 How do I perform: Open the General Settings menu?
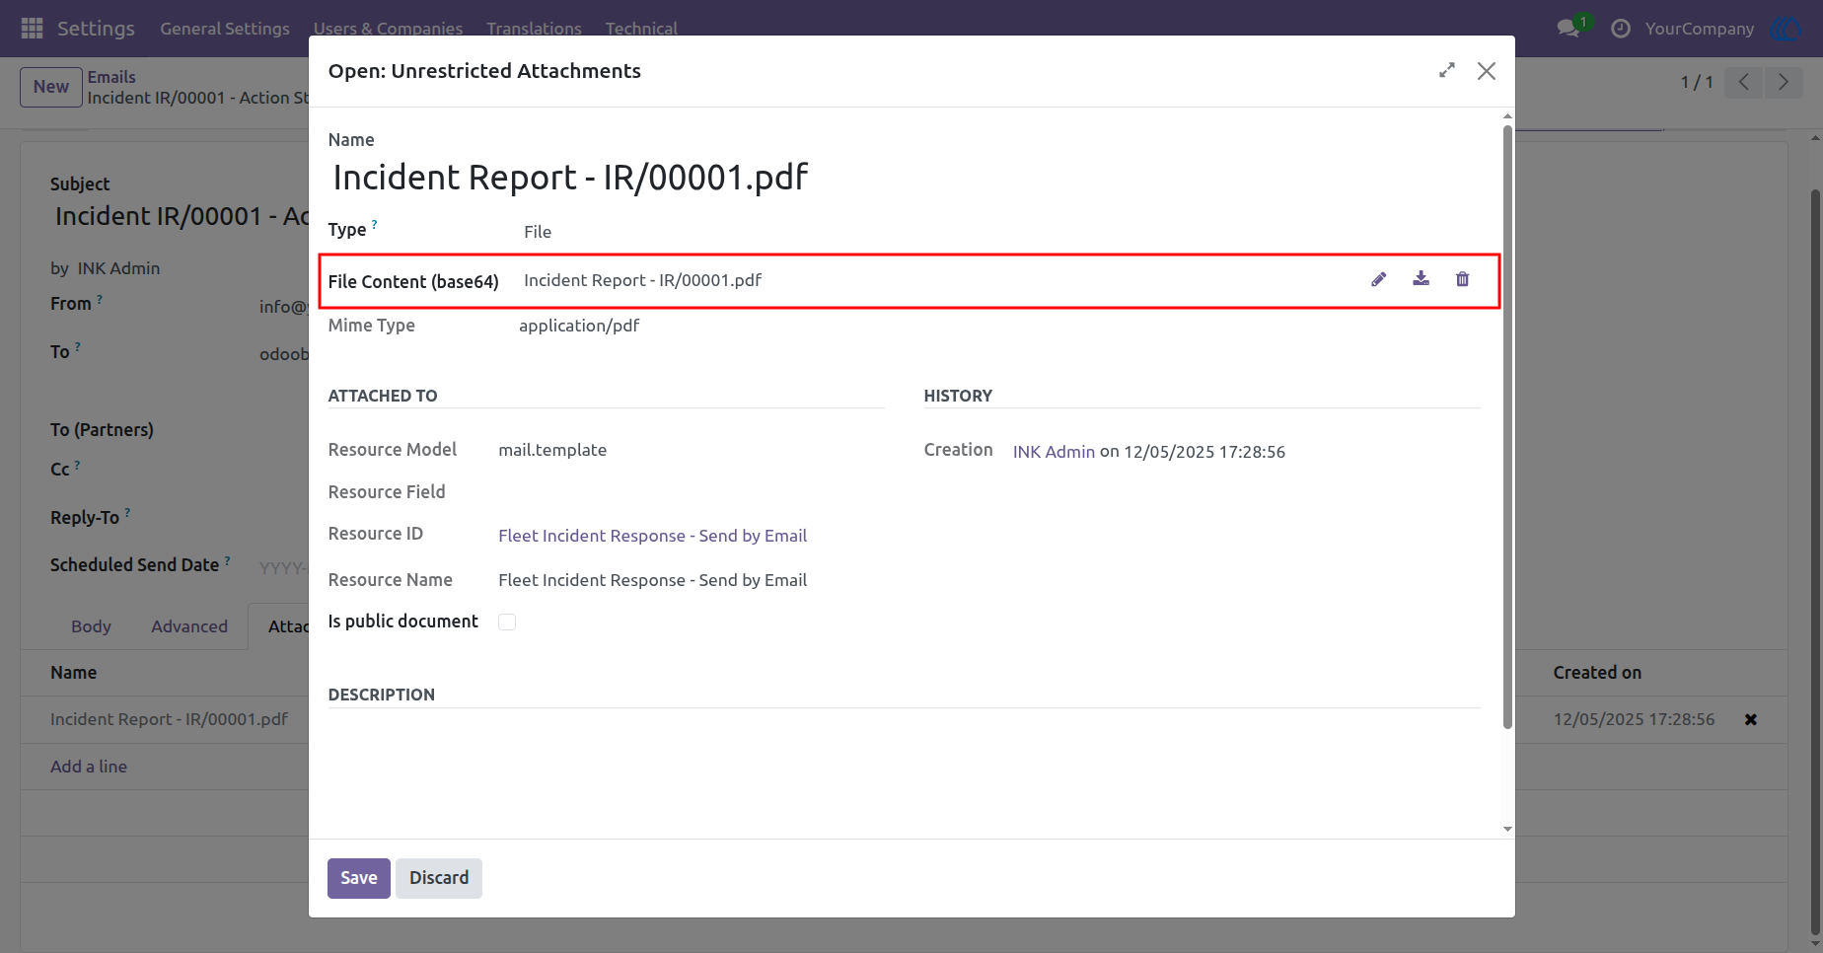(225, 29)
